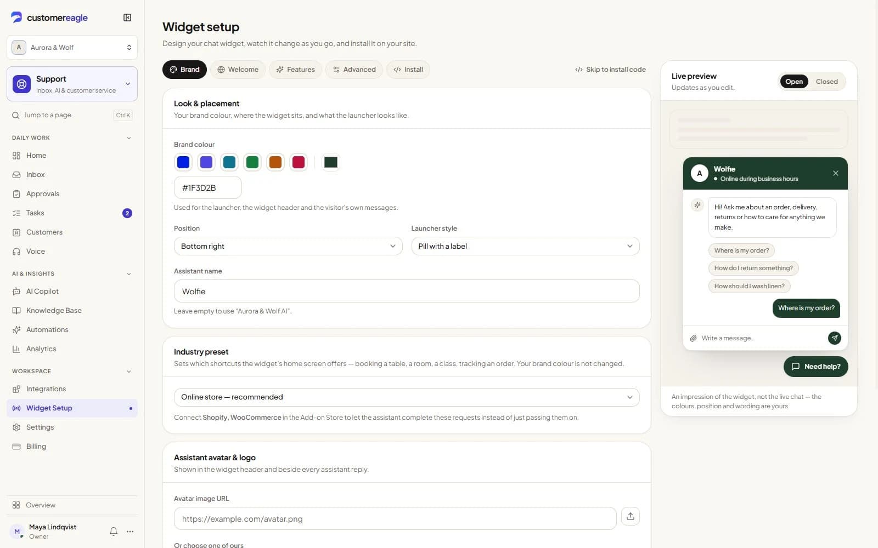The width and height of the screenshot is (878, 548).
Task: Open Tasks with badge 2
Action: point(72,213)
